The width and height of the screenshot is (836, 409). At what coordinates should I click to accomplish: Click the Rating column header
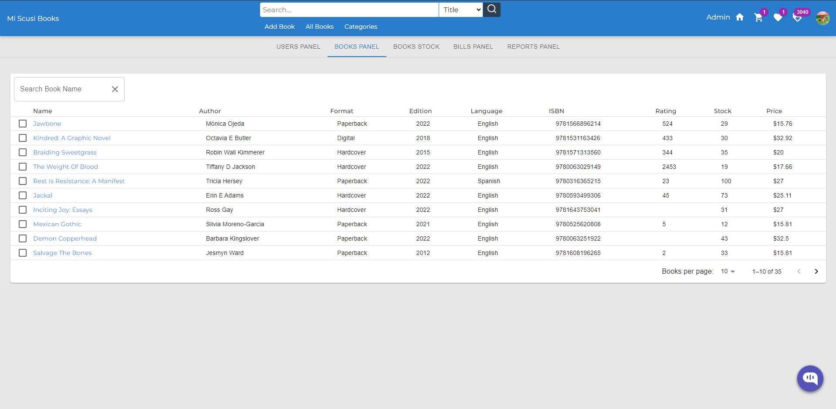[x=666, y=111]
